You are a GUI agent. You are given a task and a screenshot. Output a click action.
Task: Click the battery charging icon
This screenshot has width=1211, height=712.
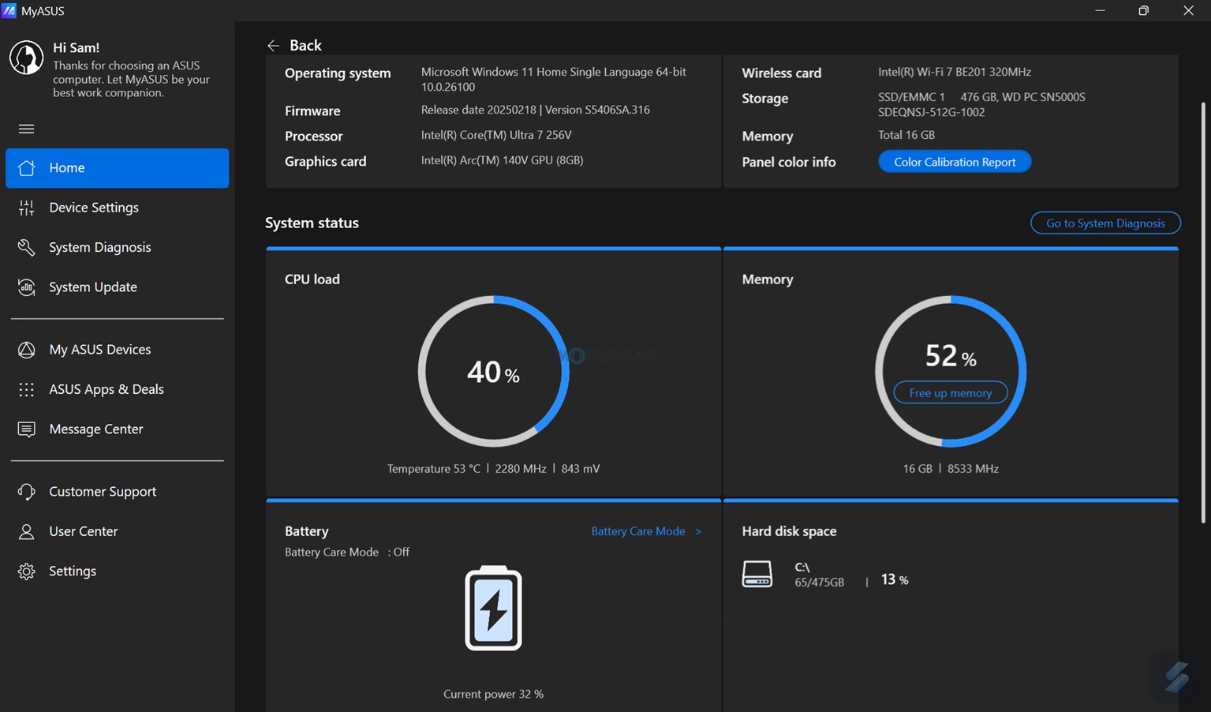493,608
